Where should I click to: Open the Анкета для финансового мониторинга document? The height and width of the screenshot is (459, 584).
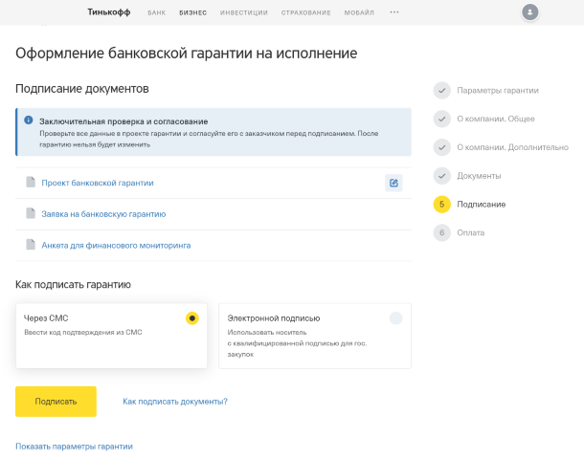click(x=116, y=245)
